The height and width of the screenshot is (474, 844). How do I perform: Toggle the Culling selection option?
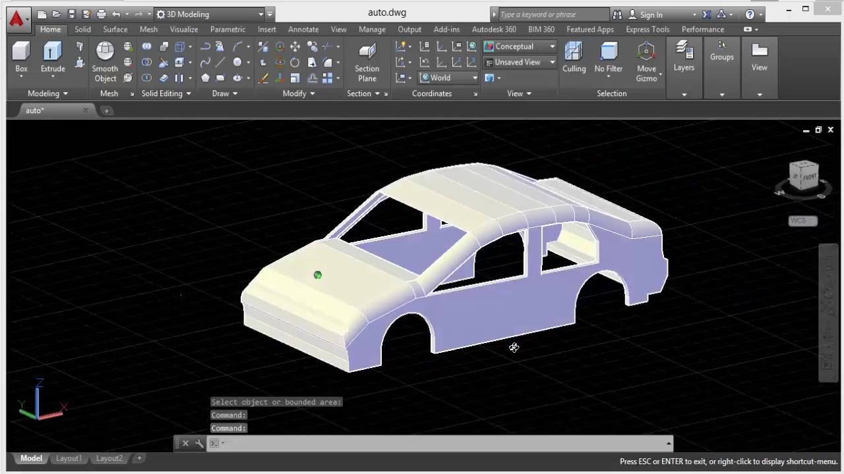click(x=574, y=57)
